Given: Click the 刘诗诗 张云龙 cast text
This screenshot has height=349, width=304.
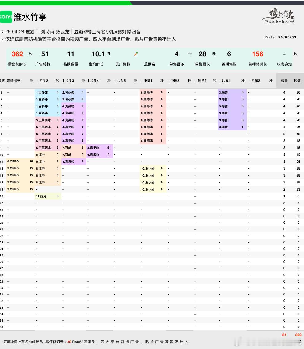Looking at the screenshot, I should pos(55,32).
